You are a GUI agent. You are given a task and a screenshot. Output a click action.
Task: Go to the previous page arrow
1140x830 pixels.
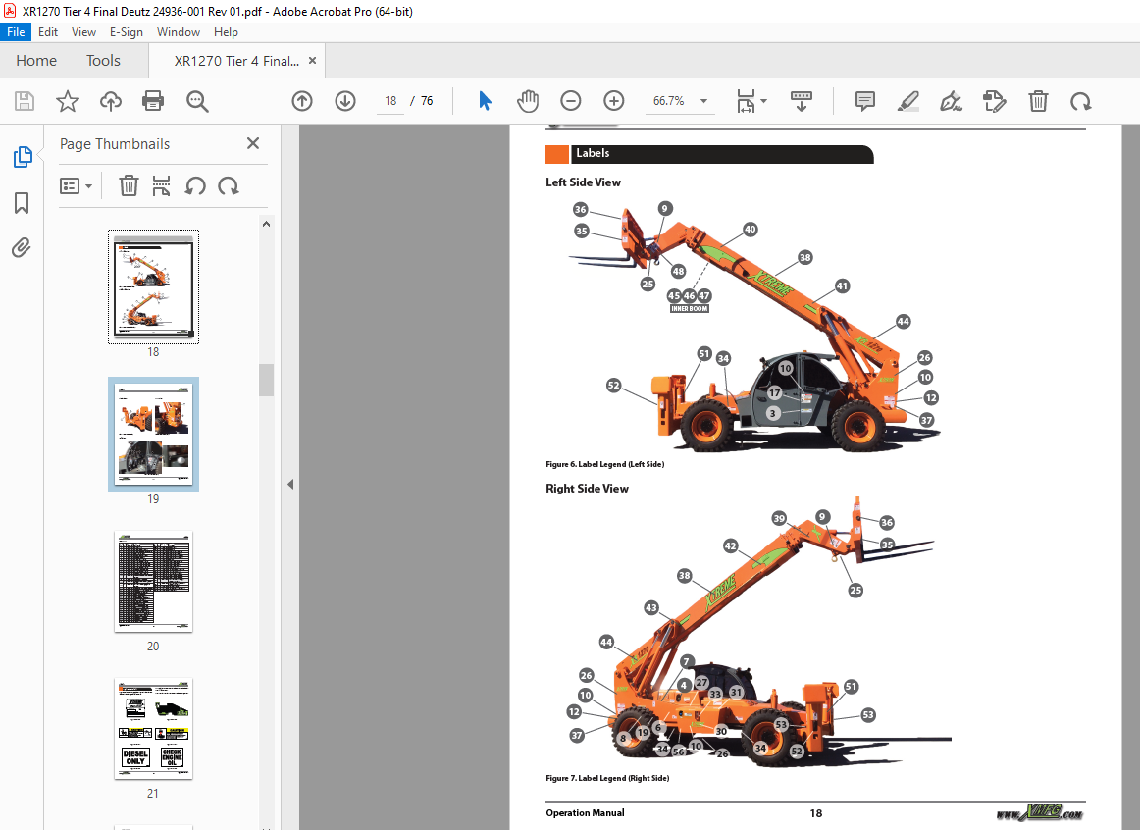tap(302, 101)
